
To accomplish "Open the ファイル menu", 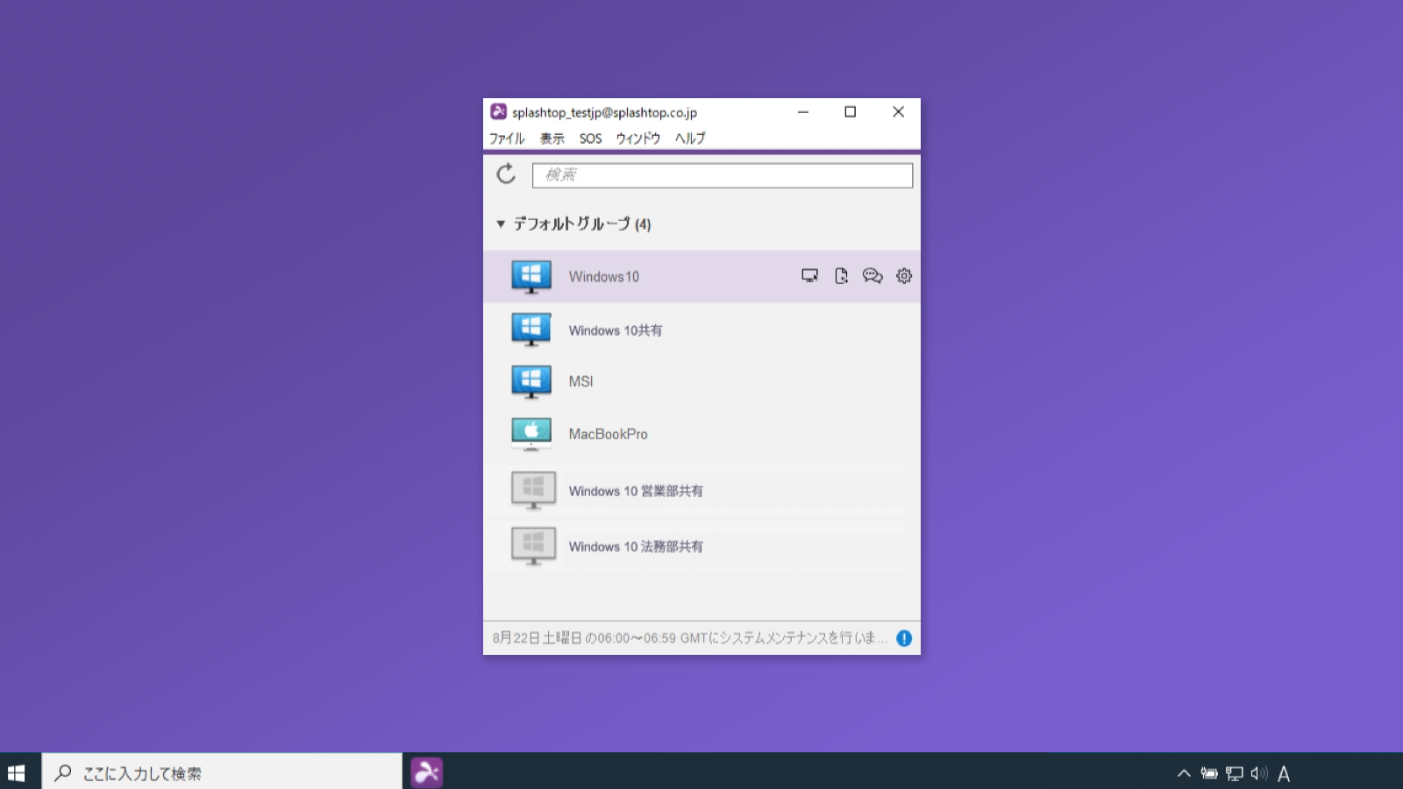I will [507, 139].
